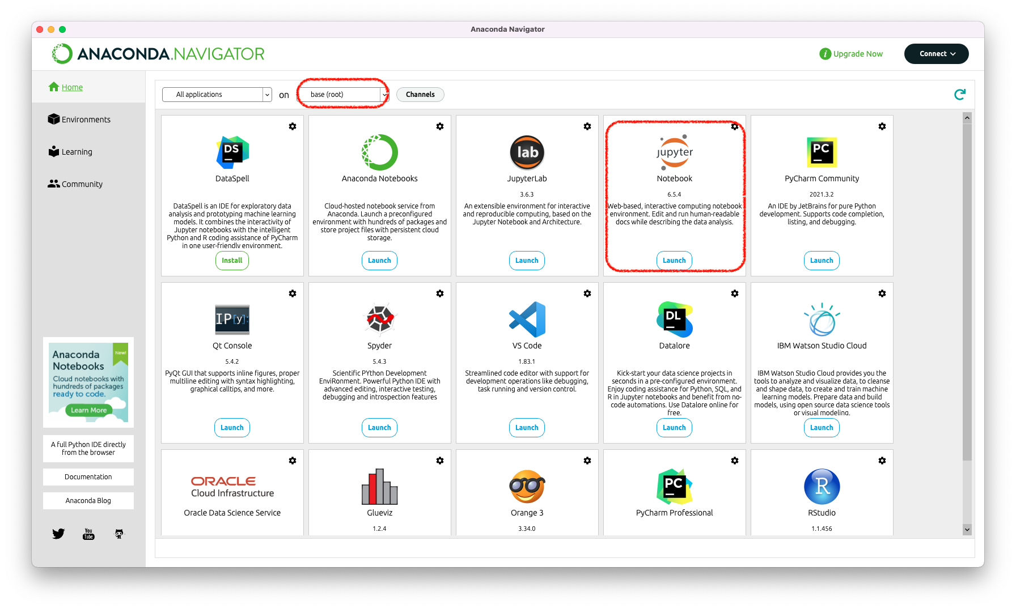Open the JupyterLab tile settings gear
The width and height of the screenshot is (1016, 609).
[587, 126]
